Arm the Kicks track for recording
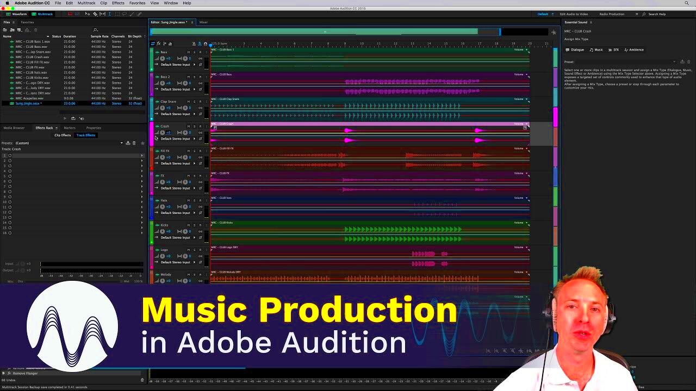696x391 pixels. [x=201, y=225]
